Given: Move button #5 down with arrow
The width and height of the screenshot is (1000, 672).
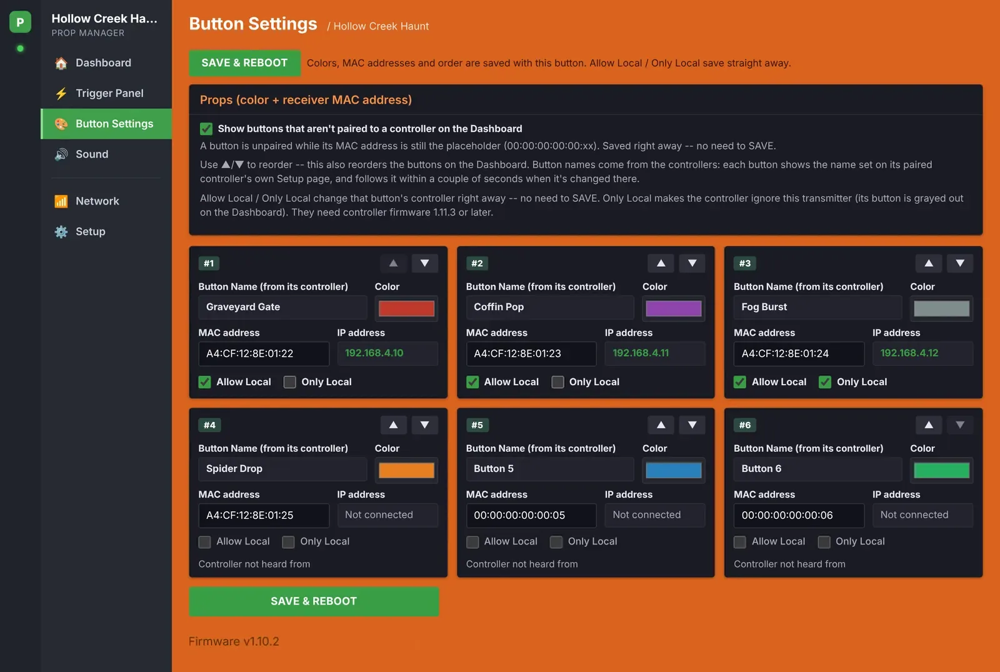Looking at the screenshot, I should click(x=692, y=425).
